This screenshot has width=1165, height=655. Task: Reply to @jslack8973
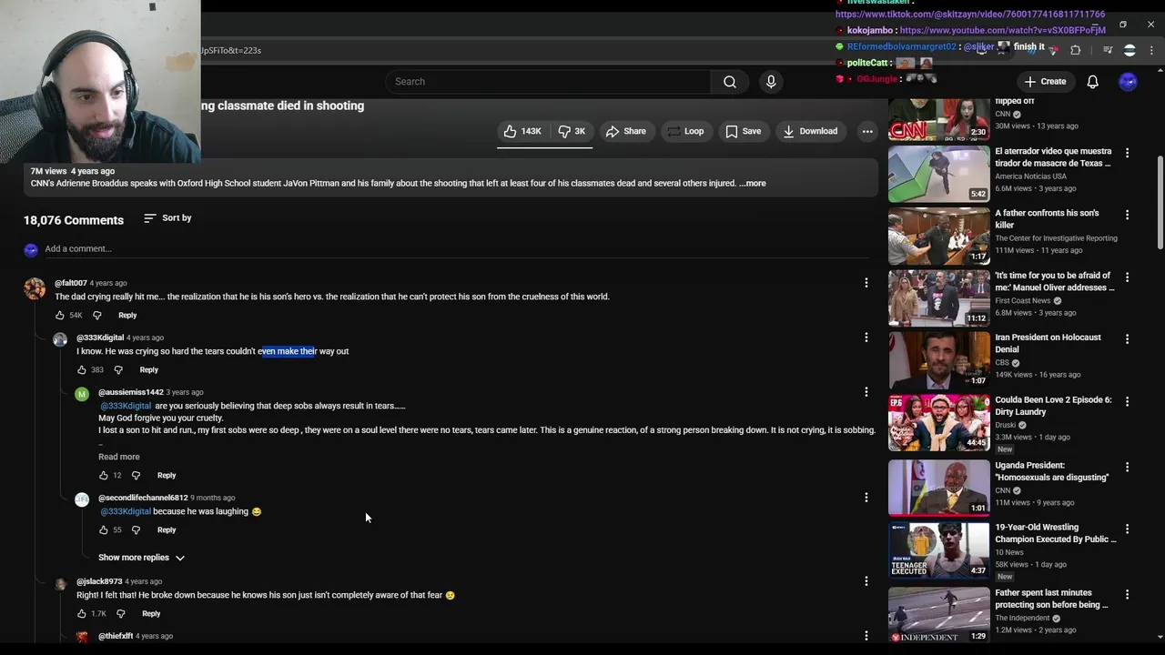coord(151,614)
